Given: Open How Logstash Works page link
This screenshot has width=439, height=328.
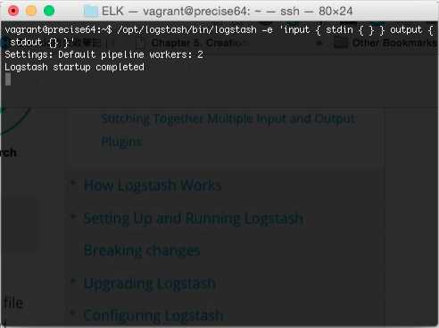Looking at the screenshot, I should tap(153, 185).
